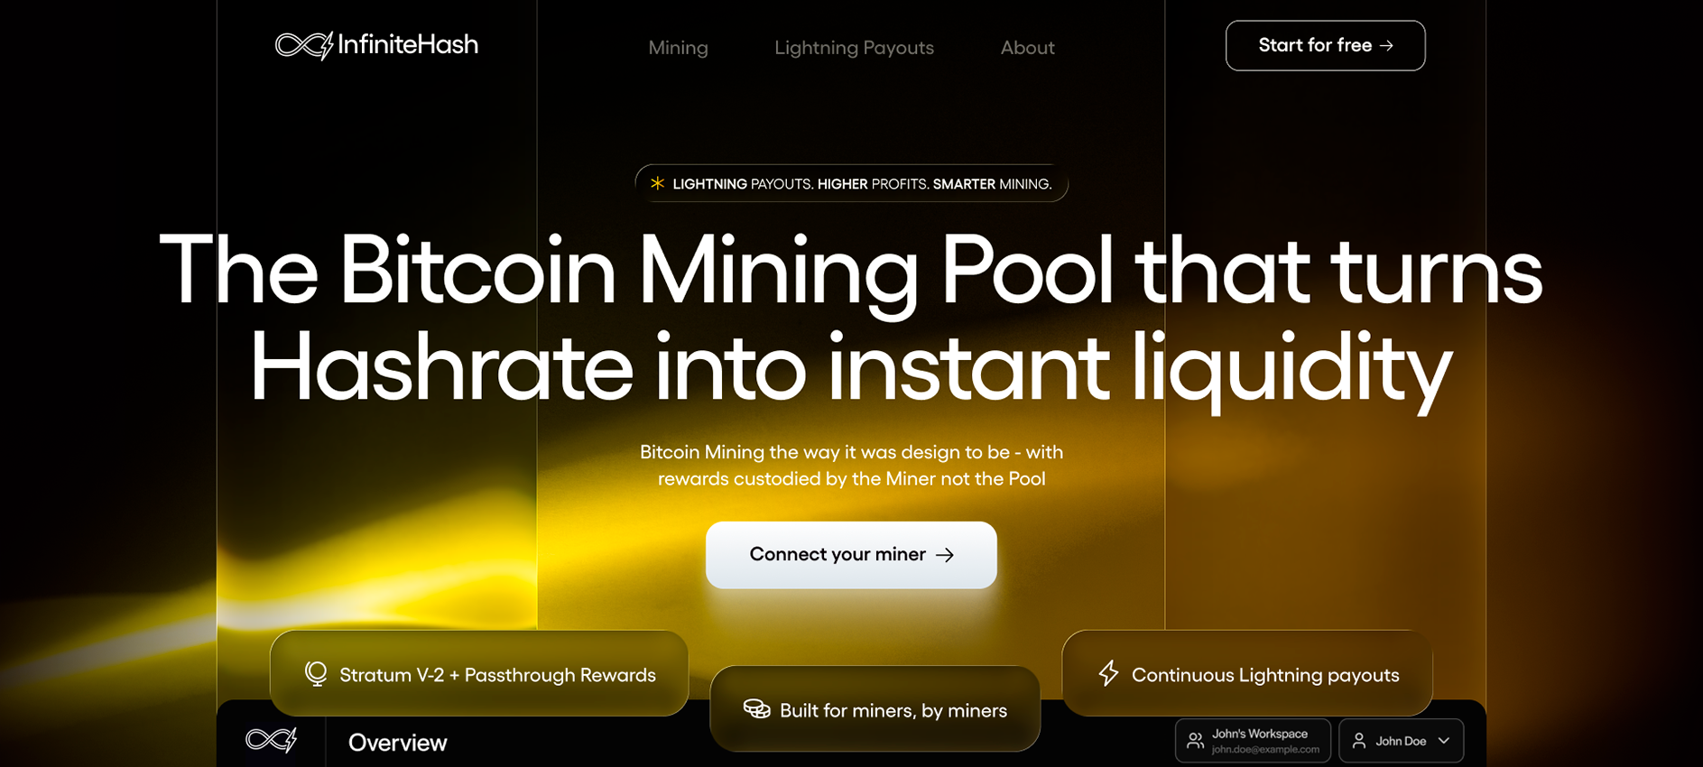Screen dimensions: 1703x767
Task: Go to the About nav item
Action: coord(1027,48)
